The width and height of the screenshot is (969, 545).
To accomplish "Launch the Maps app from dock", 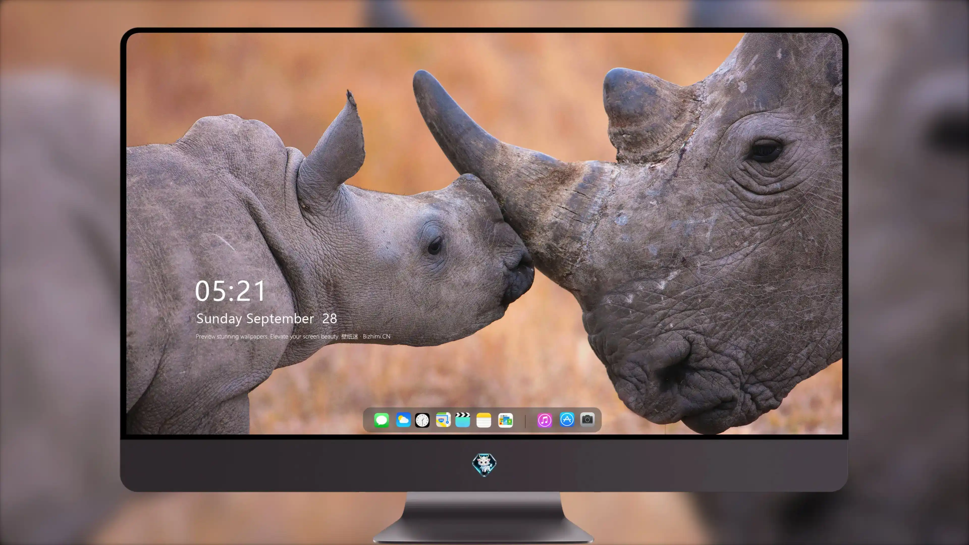I will (x=443, y=420).
